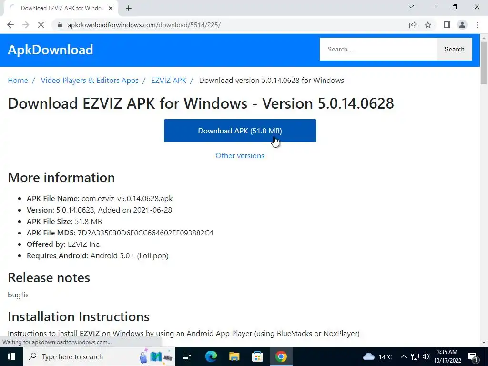Open the weather widget showing 14°C

[377, 356]
